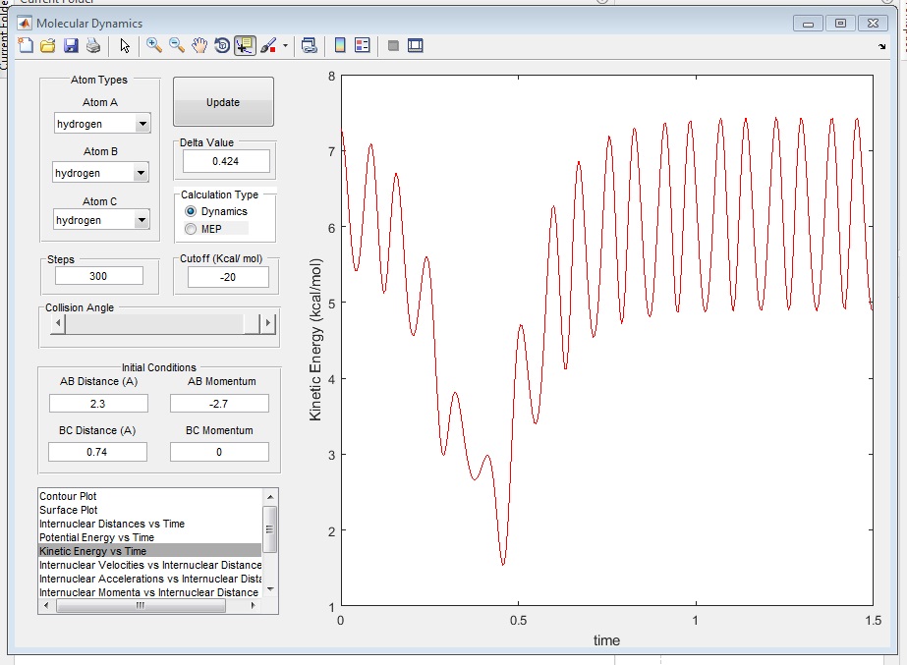Click the Collision Angle slider right arrow
This screenshot has height=665, width=907.
tap(266, 323)
